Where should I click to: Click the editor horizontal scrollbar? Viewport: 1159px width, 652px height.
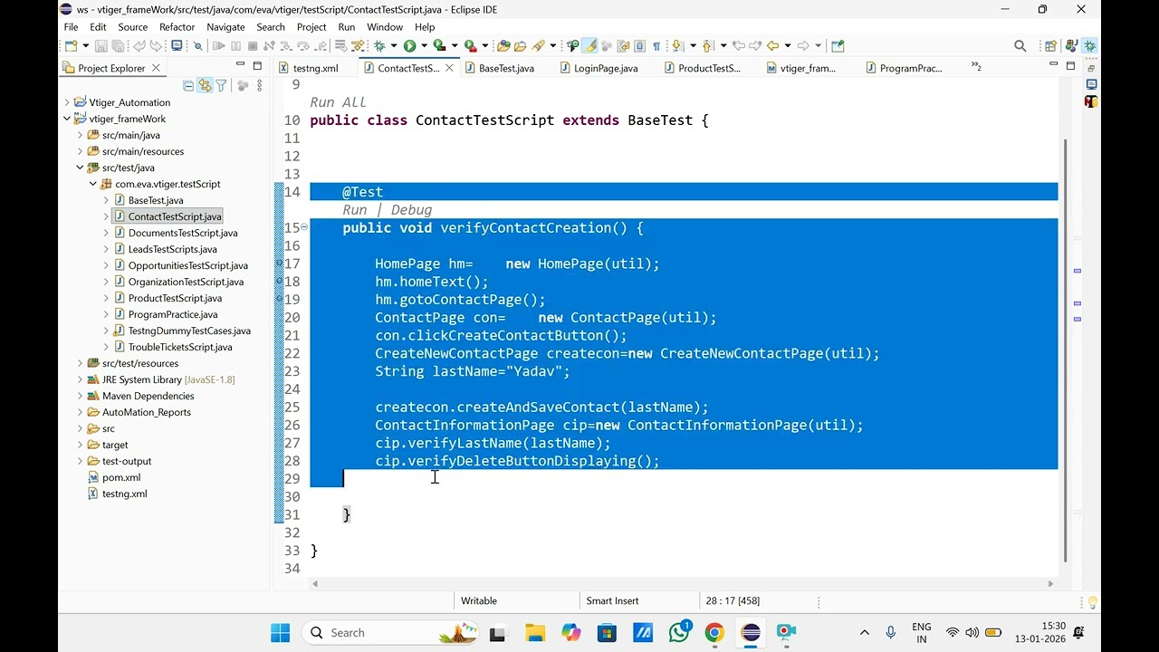(684, 583)
